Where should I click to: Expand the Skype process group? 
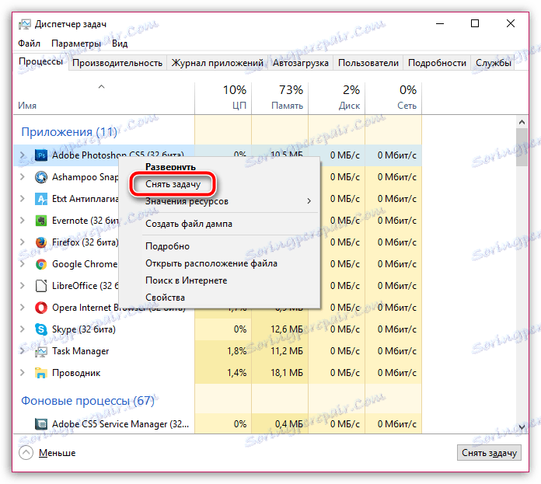[23, 329]
